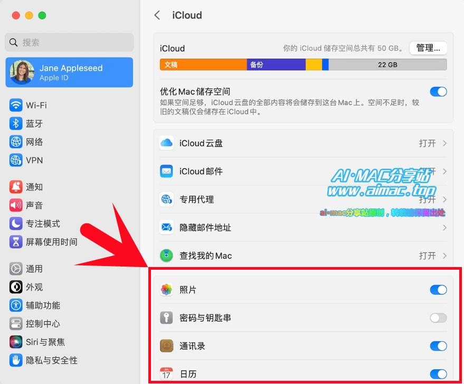464x384 pixels.
Task: Open 专注模式 label in sidebar
Action: [43, 224]
